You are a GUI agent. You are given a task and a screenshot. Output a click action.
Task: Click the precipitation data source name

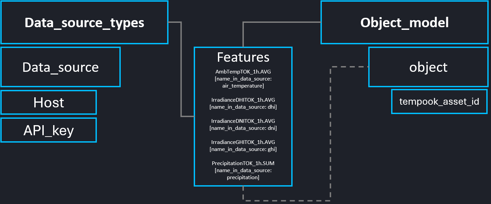pyautogui.click(x=243, y=177)
